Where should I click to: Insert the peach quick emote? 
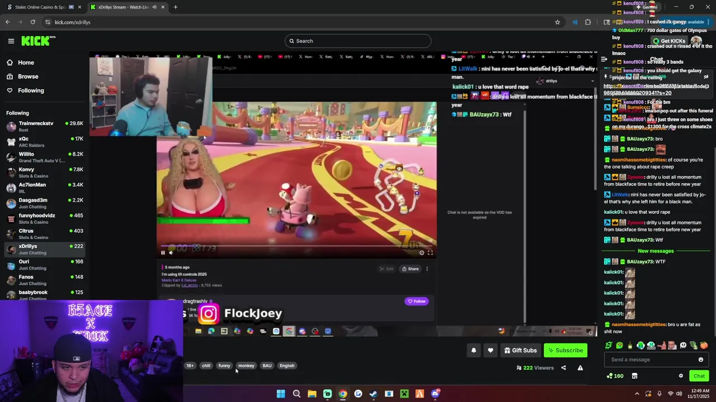click(x=704, y=346)
